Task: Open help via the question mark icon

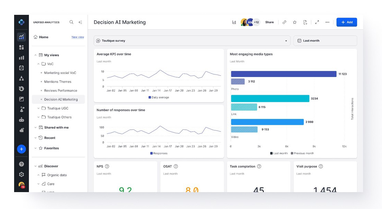Action: 21,163
